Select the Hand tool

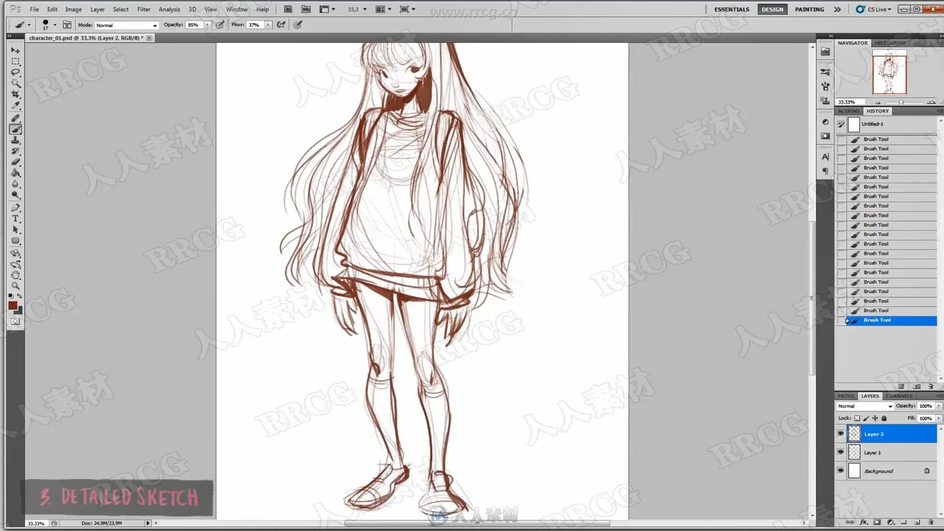click(16, 275)
